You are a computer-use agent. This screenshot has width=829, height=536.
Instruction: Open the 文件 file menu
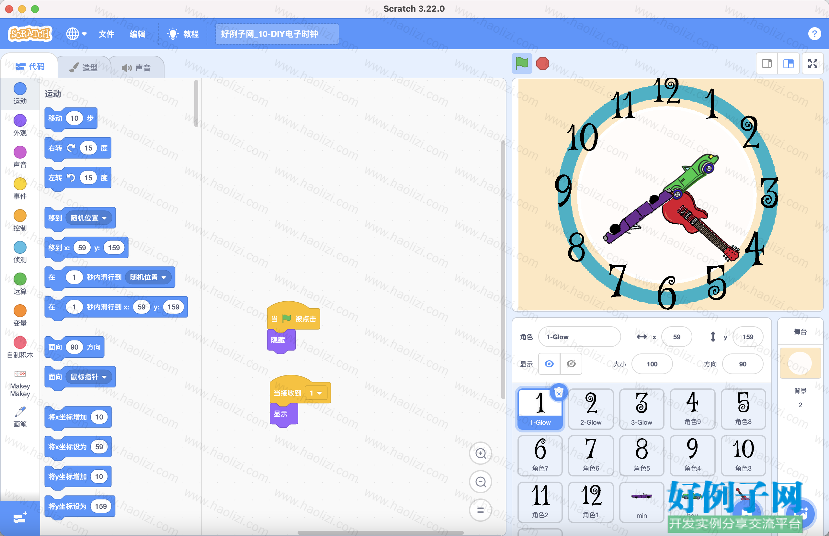pyautogui.click(x=106, y=34)
